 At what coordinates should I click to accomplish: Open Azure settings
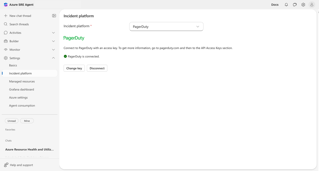(18, 97)
